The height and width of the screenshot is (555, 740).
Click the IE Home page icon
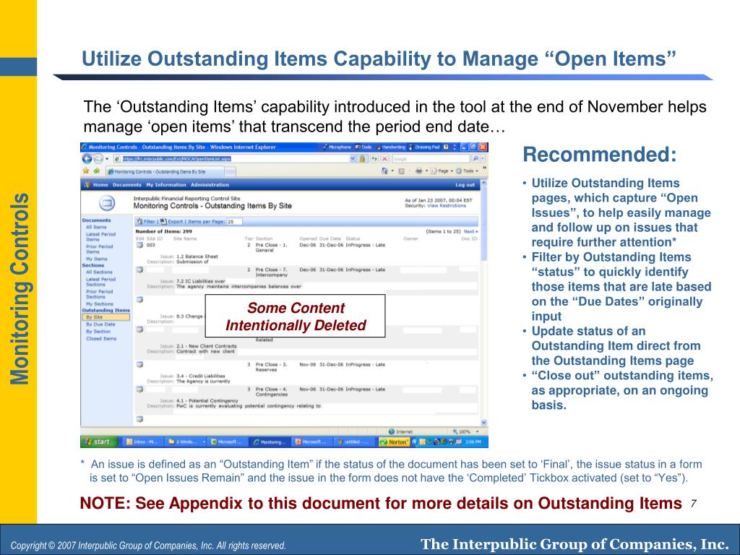point(384,171)
